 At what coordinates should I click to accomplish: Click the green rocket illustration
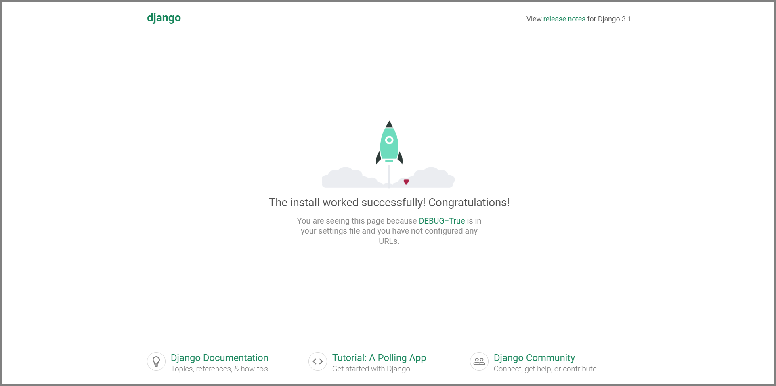point(389,143)
